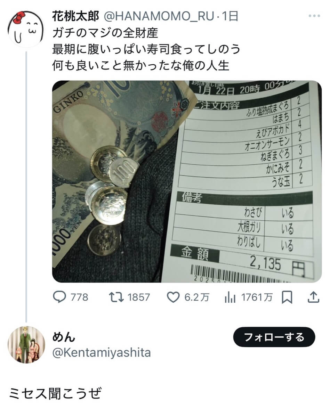Viewport: 330px width, 417px height.
Task: Click the 6.2万 like count
Action: click(x=196, y=297)
